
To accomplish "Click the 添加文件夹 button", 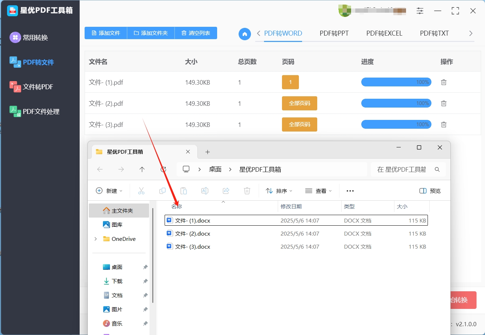I will 151,33.
